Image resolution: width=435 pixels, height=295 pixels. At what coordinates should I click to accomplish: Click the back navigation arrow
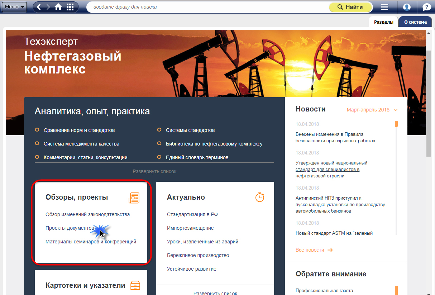point(39,7)
